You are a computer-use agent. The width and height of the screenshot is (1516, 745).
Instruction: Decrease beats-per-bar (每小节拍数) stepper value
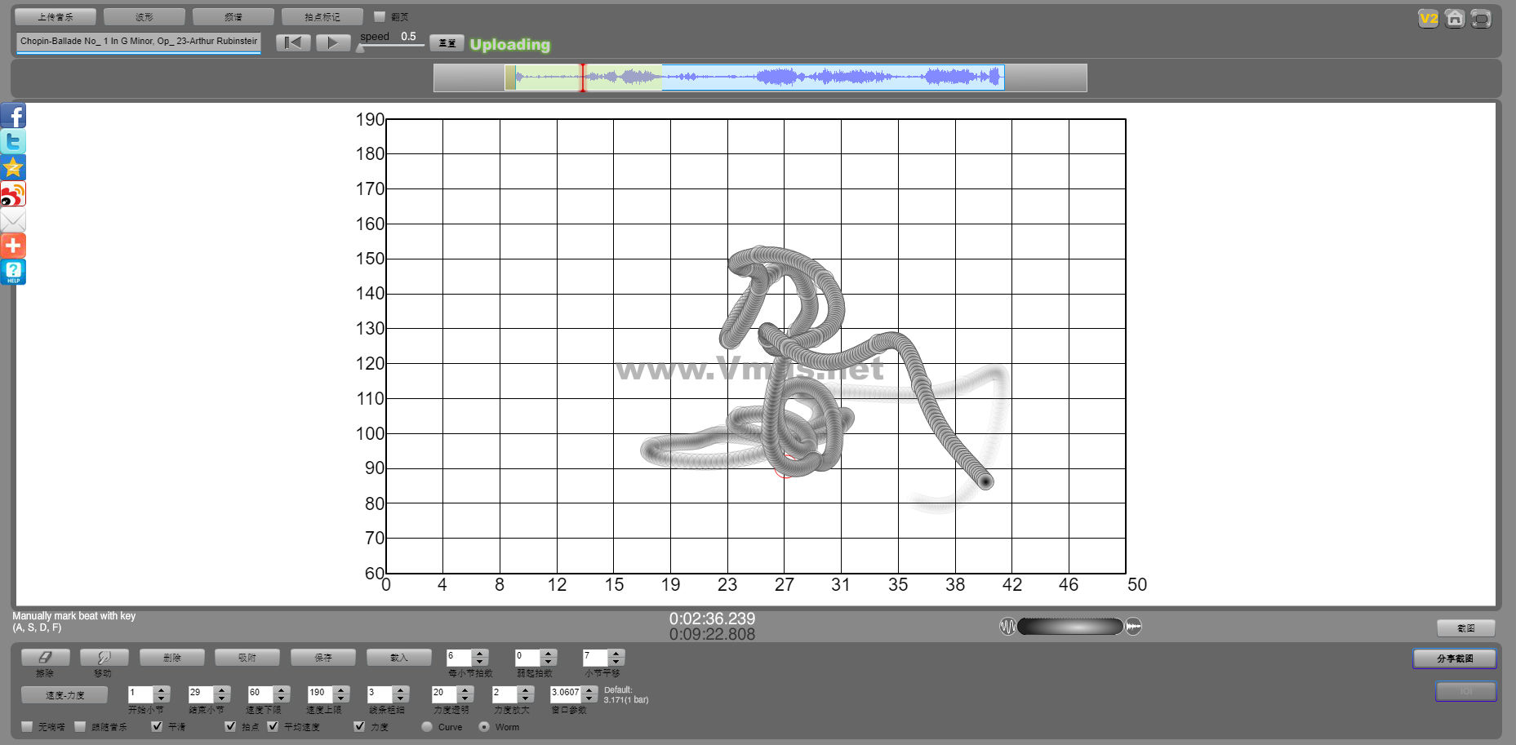(480, 661)
